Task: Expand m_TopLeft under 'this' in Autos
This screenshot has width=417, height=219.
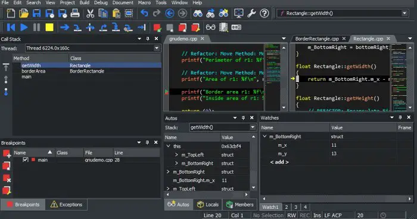Action: pos(176,155)
